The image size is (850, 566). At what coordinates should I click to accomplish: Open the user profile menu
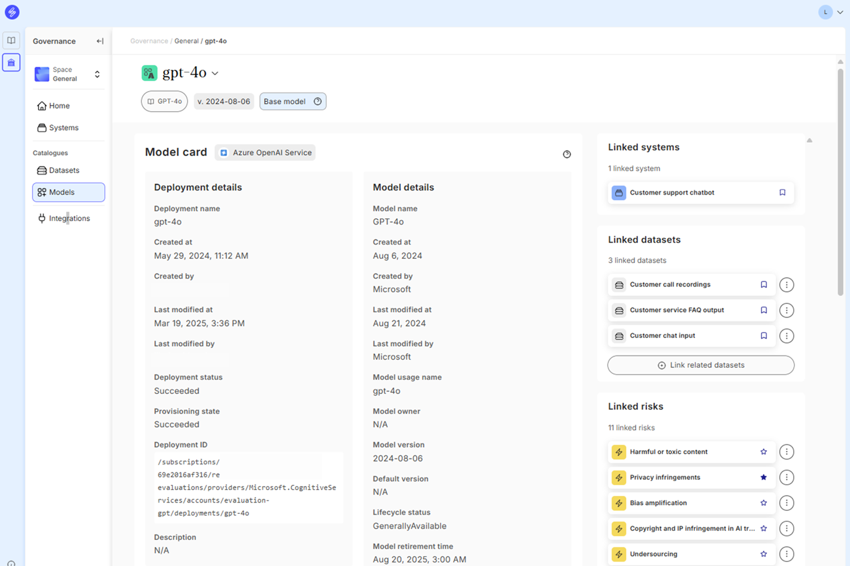tap(830, 12)
